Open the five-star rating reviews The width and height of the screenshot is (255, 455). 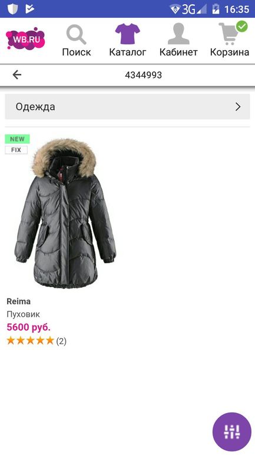coord(37,341)
